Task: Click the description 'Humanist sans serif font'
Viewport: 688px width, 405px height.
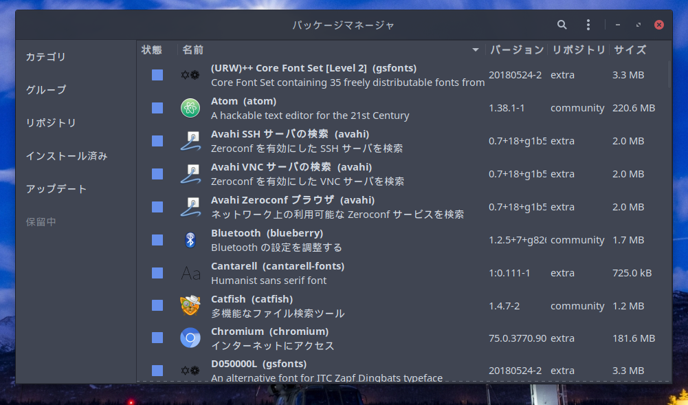Action: point(269,281)
